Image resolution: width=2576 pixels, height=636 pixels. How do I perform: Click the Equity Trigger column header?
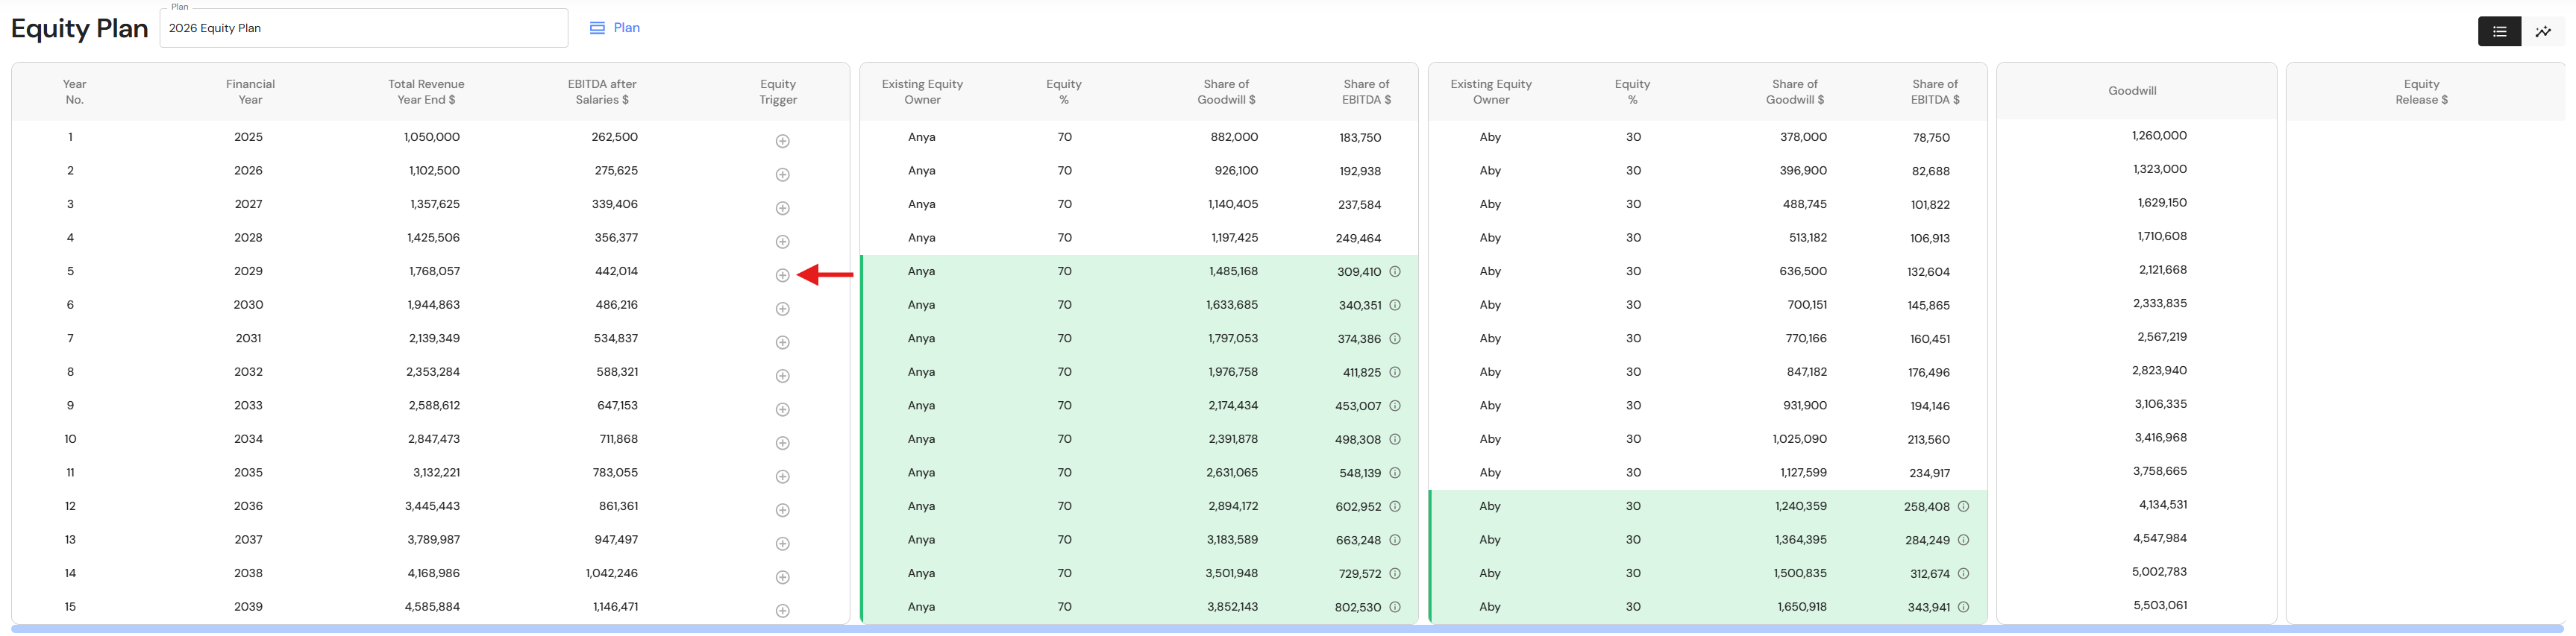point(778,92)
